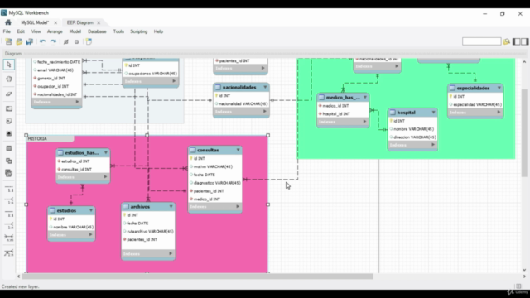
Task: Expand Indexes of consultas table
Action: [238, 206]
